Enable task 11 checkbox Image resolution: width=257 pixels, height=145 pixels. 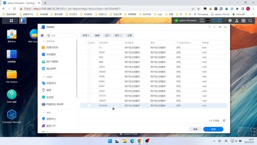pyautogui.click(x=89, y=48)
